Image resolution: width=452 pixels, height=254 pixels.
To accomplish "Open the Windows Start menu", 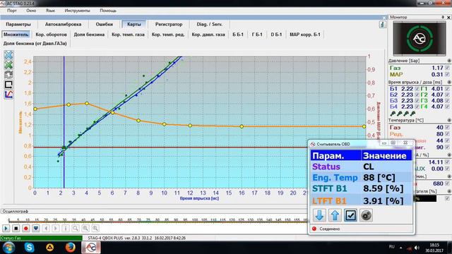I will [x=8, y=248].
